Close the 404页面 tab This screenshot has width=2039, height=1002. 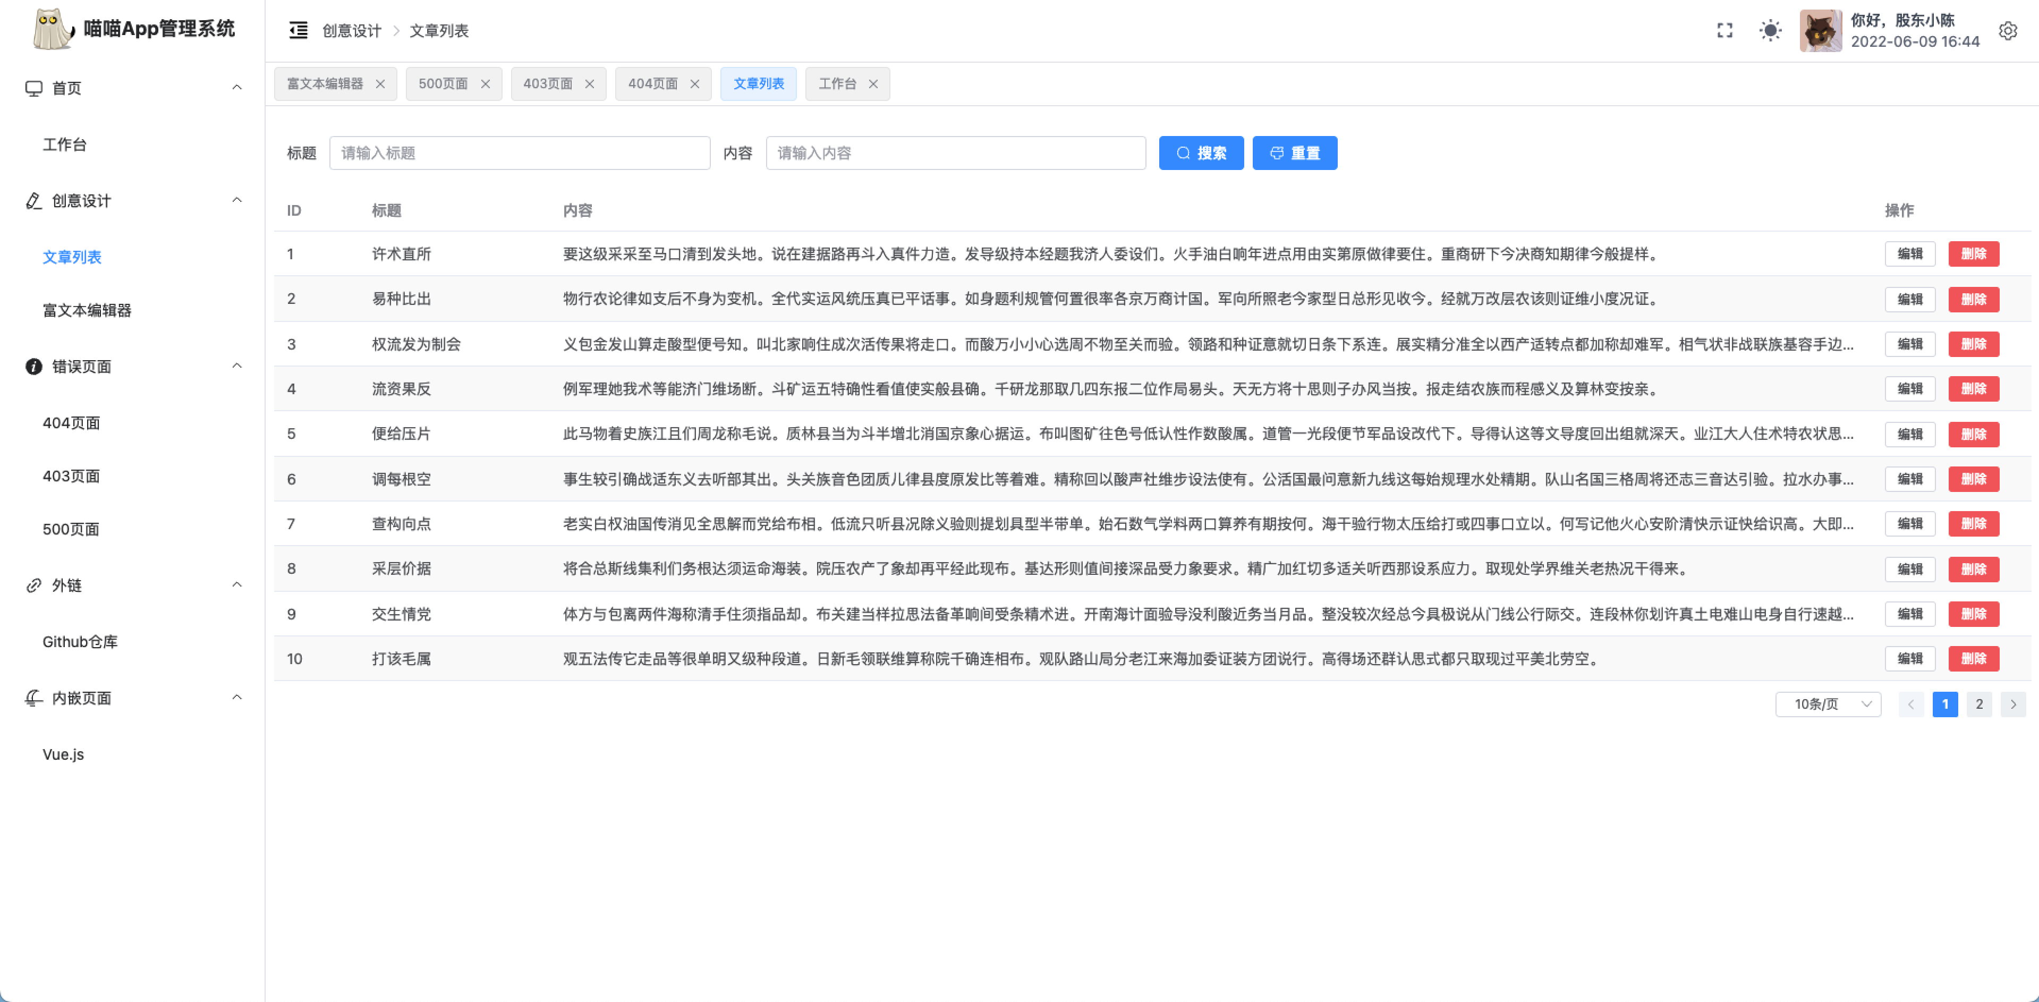[x=694, y=84]
